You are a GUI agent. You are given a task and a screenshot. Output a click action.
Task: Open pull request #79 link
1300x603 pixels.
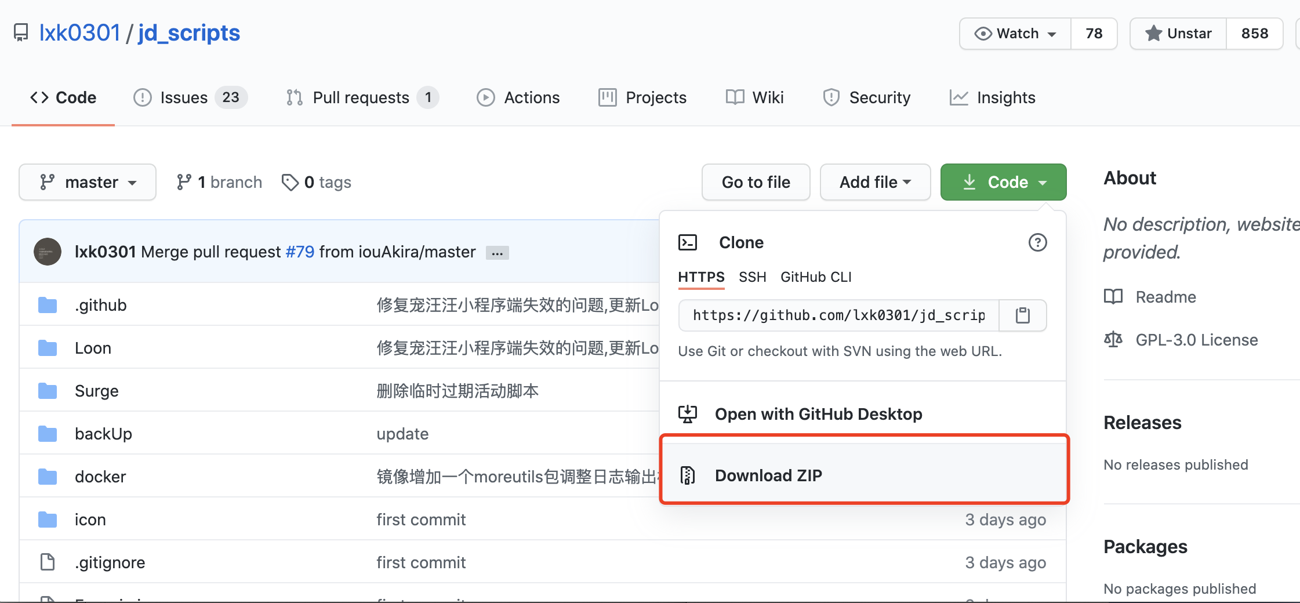(300, 252)
